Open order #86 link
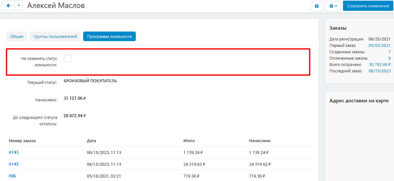394x181 pixels. point(12,176)
